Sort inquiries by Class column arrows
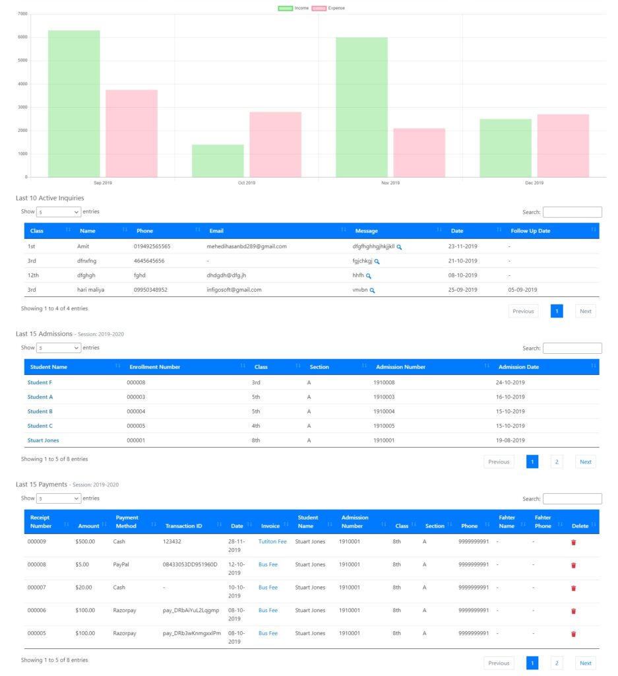 pyautogui.click(x=68, y=230)
